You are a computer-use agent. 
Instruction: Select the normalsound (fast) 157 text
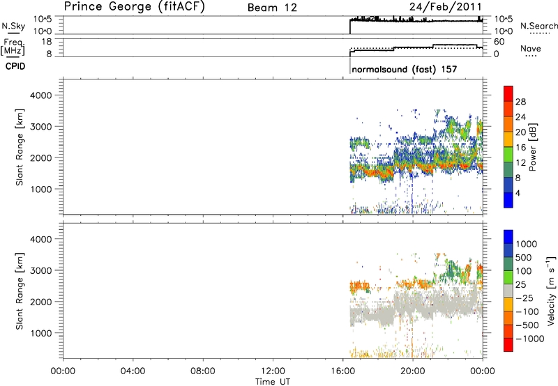tap(405, 69)
